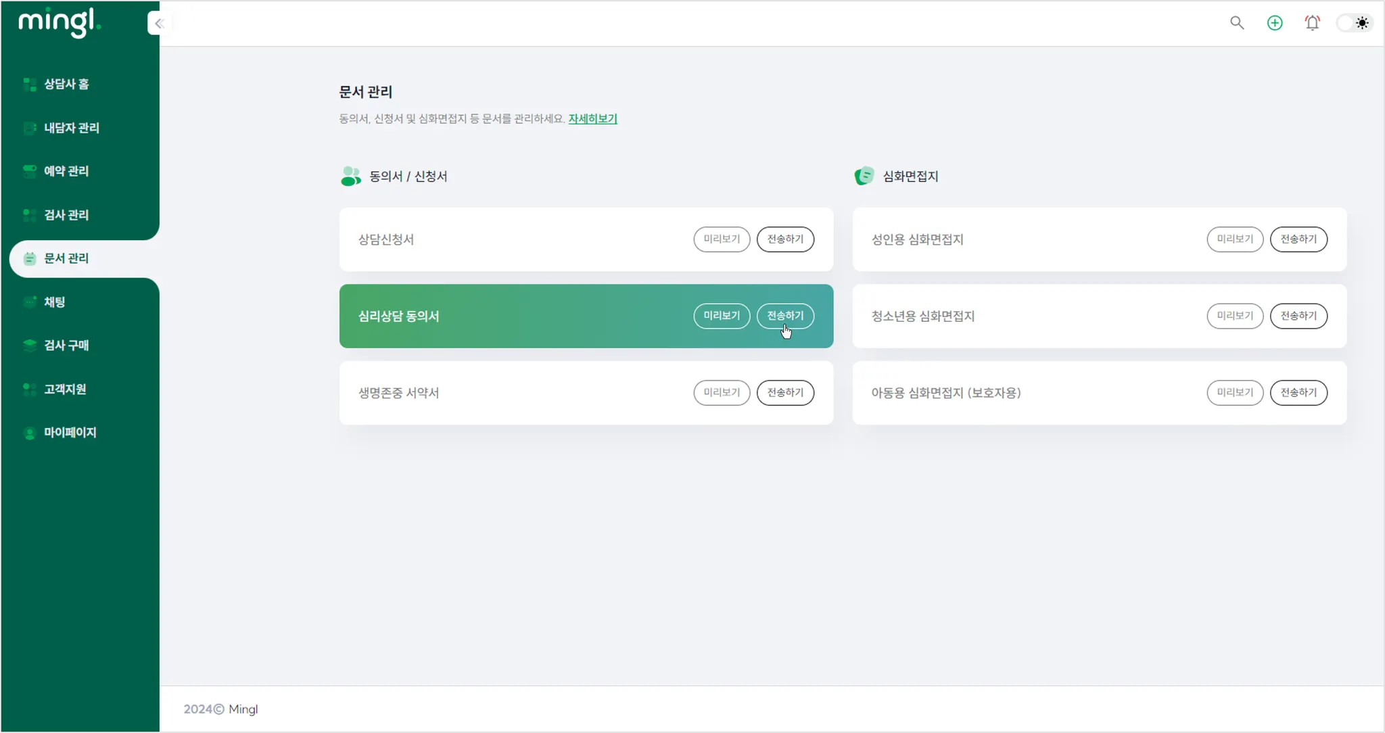The image size is (1385, 733).
Task: Send 심리상담 동의서 via 전송하기
Action: (785, 316)
